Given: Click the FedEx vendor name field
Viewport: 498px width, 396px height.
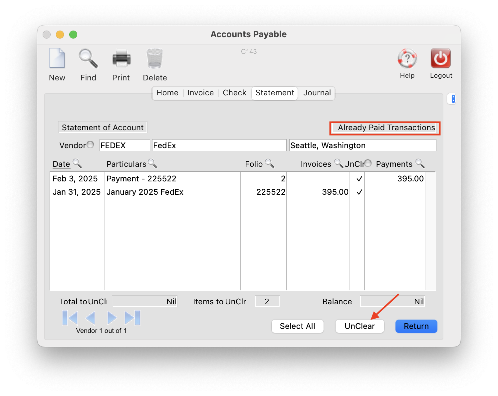Looking at the screenshot, I should [x=219, y=145].
